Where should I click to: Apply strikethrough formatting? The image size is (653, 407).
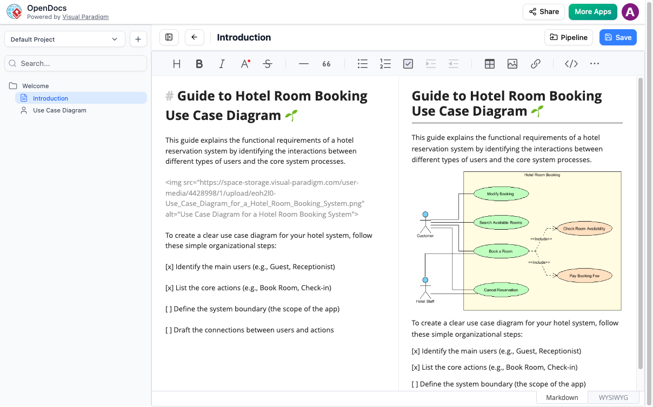click(x=268, y=63)
